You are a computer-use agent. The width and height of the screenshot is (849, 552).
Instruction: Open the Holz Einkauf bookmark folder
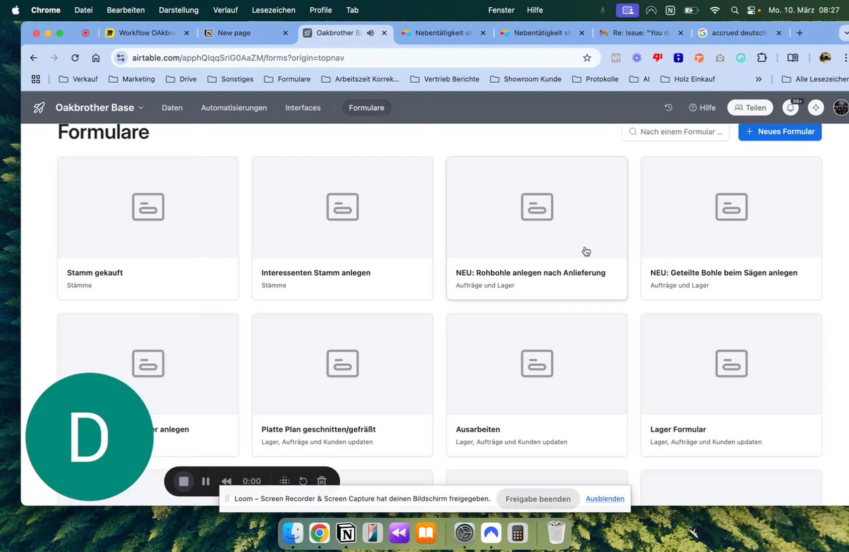[688, 79]
